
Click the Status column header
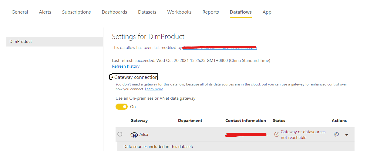click(x=279, y=120)
